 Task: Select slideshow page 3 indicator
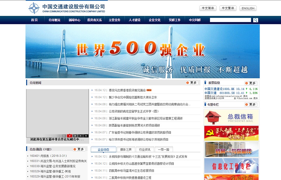pyautogui.click(x=75, y=136)
